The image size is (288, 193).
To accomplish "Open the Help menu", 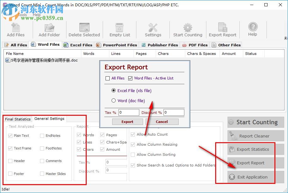I will (37, 15).
